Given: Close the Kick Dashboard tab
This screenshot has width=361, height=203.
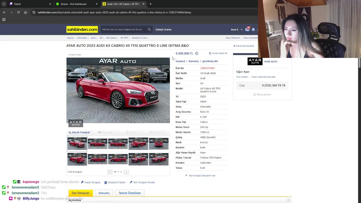Looking at the screenshot, I should pyautogui.click(x=97, y=4).
